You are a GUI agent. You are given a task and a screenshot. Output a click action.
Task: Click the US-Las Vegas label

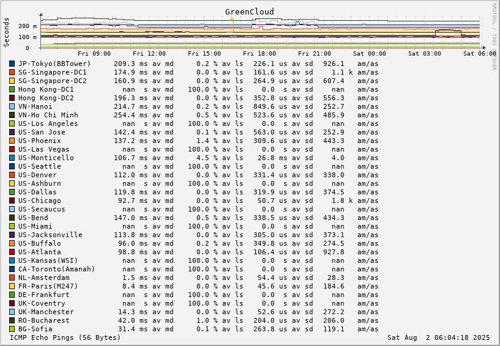(43, 149)
